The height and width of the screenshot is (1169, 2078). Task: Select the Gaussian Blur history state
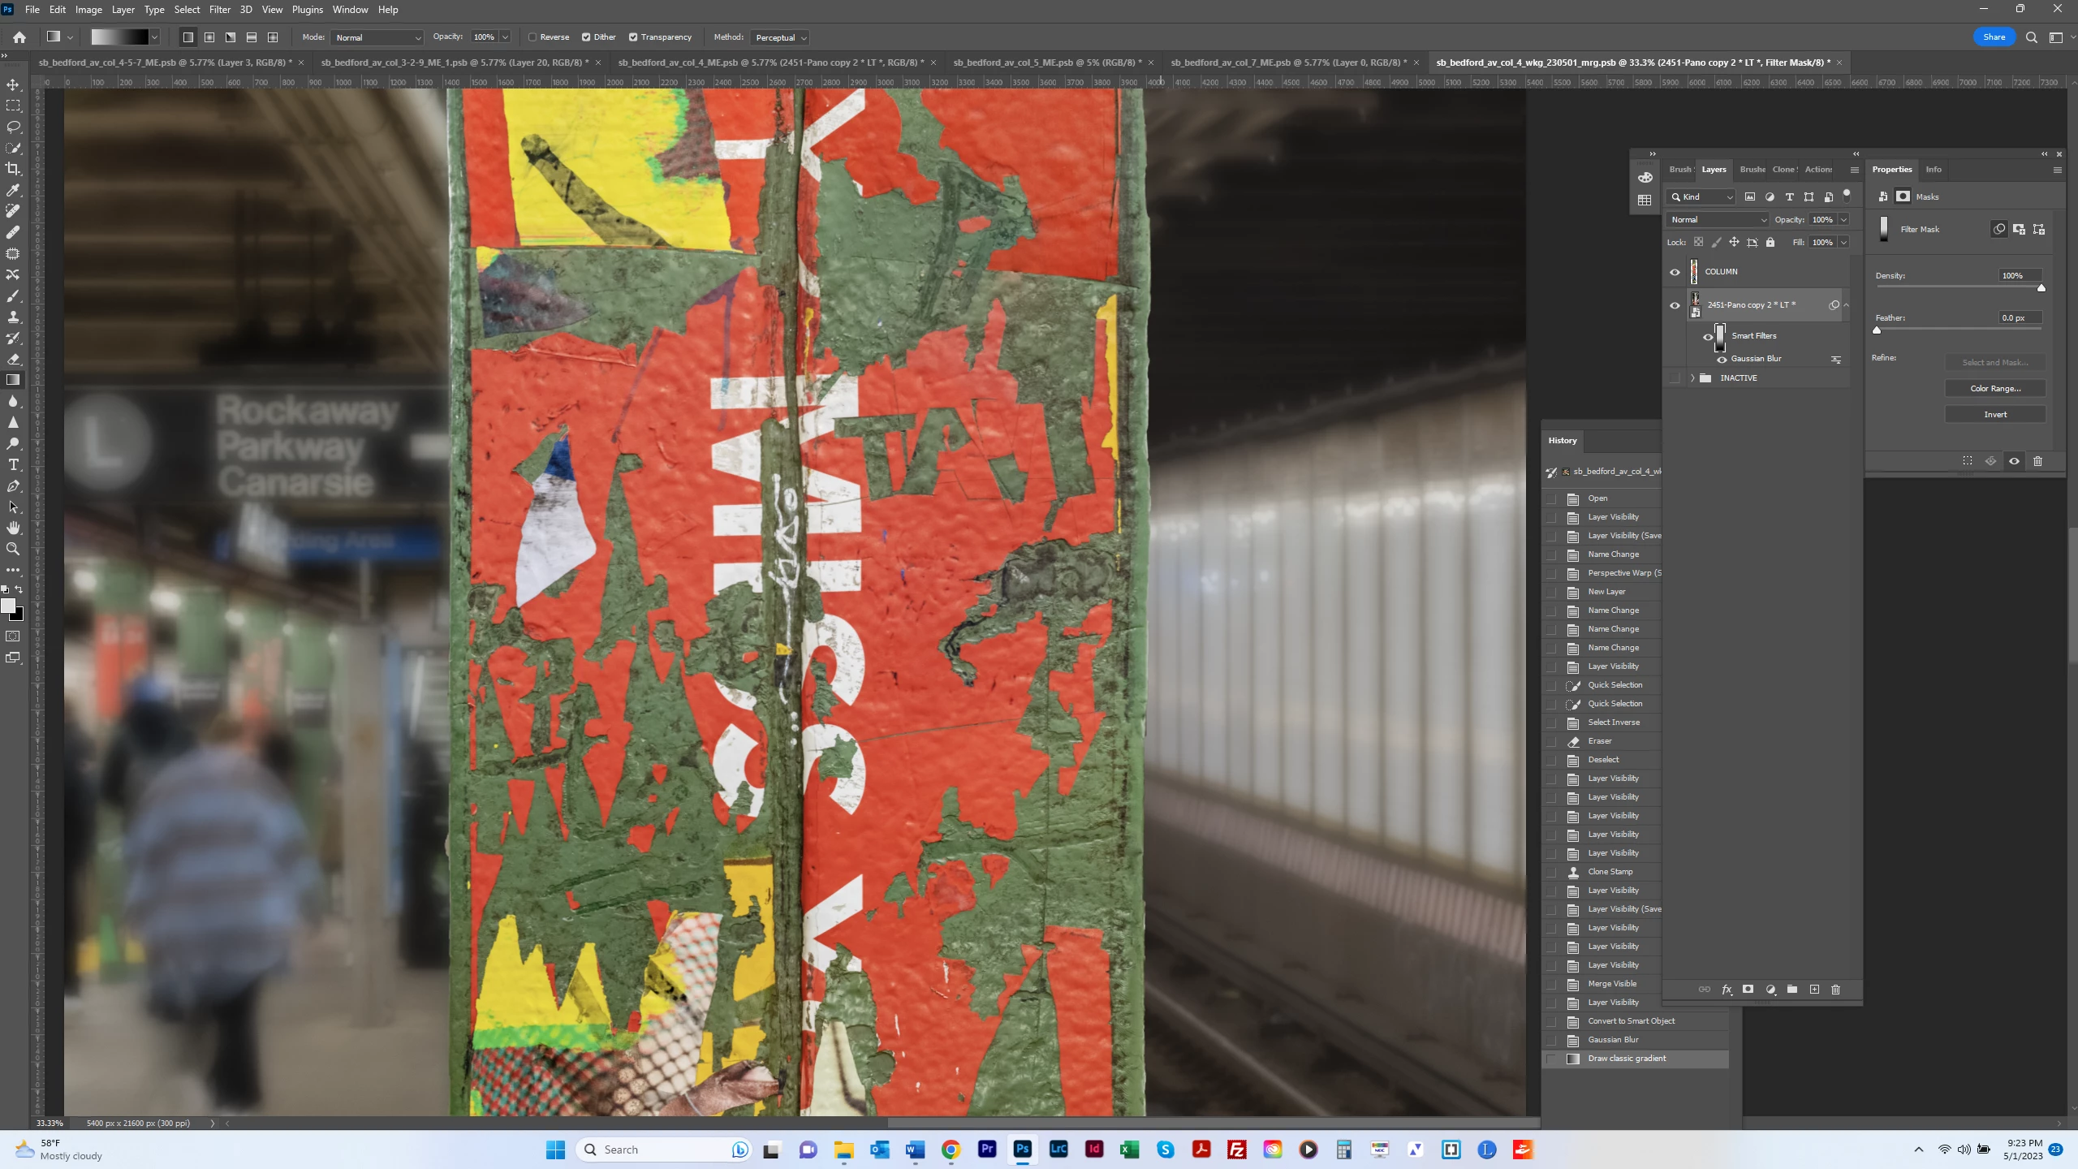(1613, 1040)
